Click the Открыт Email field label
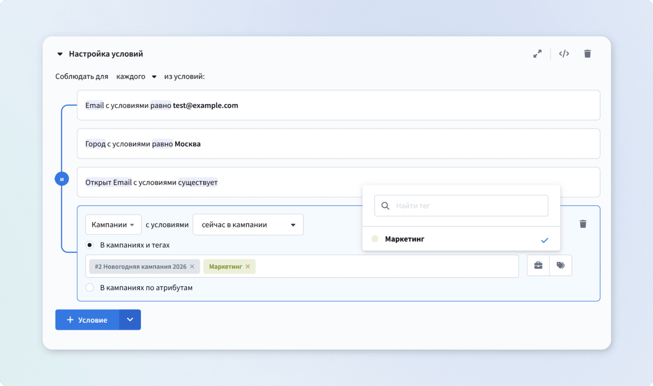Viewport: 653px width, 386px height. pos(108,182)
